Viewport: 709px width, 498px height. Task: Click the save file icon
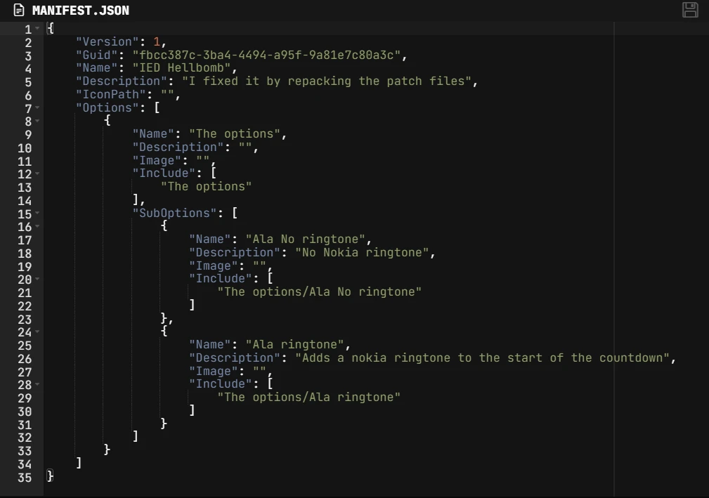click(x=689, y=10)
